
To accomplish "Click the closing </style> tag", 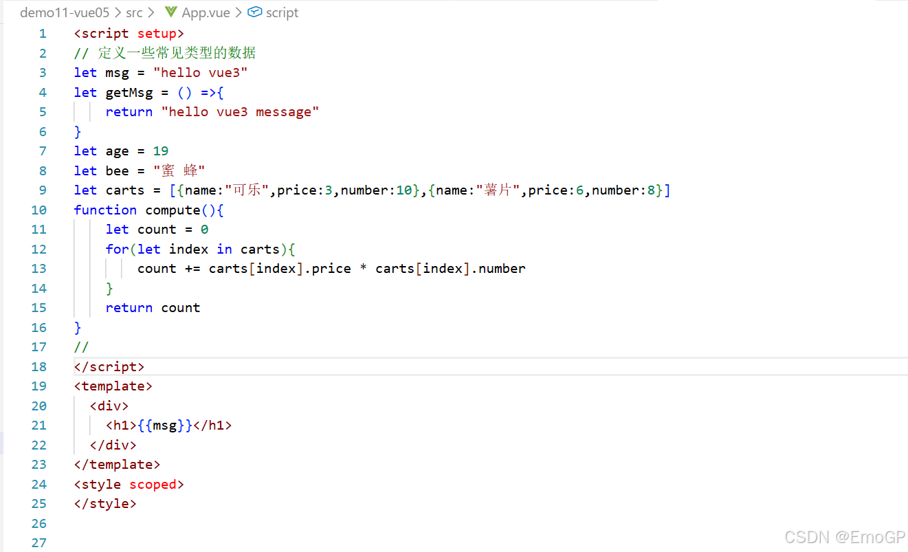I will point(105,504).
